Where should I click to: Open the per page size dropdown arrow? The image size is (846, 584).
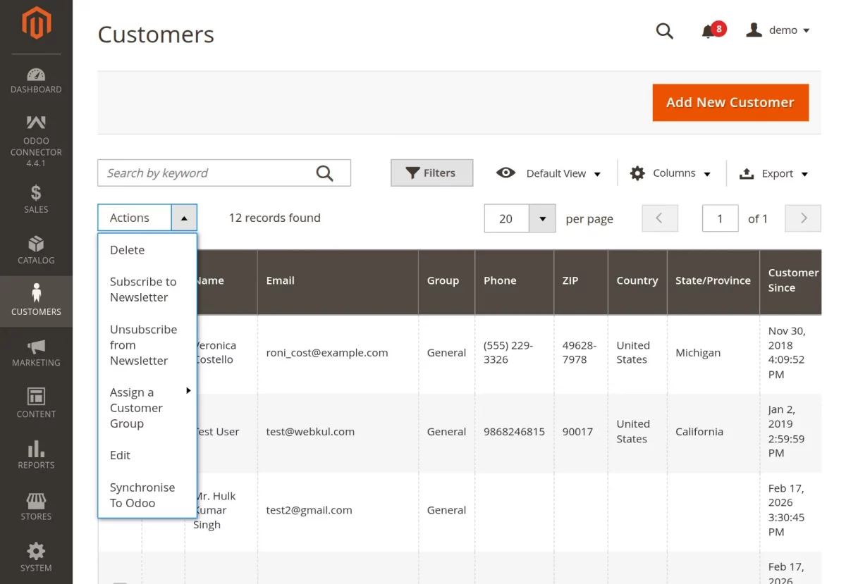542,218
